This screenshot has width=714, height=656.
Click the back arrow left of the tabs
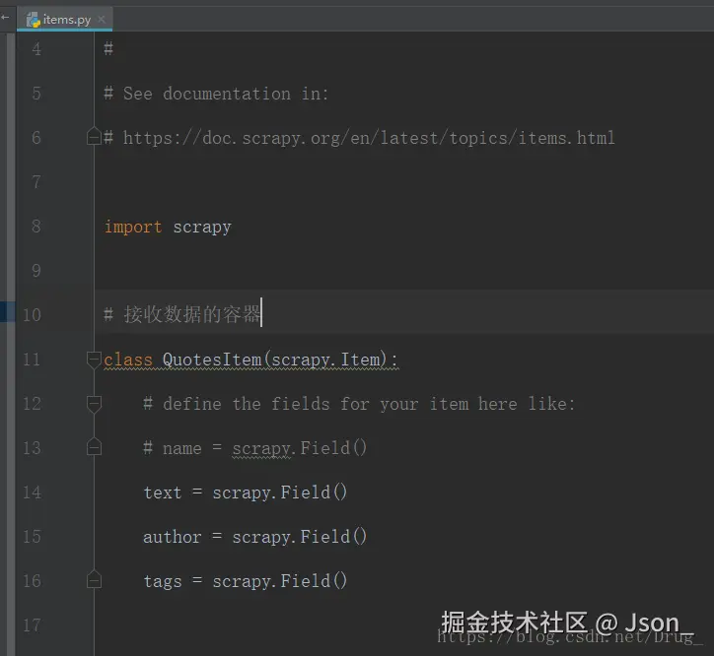point(5,18)
